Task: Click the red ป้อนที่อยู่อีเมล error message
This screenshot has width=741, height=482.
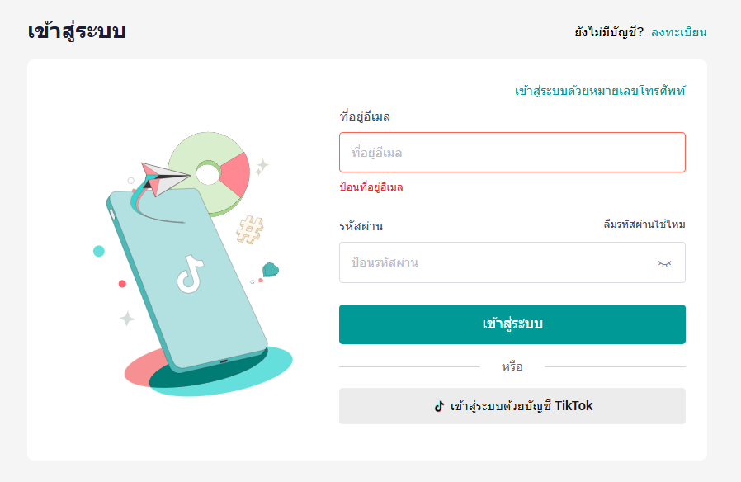Action: (371, 187)
